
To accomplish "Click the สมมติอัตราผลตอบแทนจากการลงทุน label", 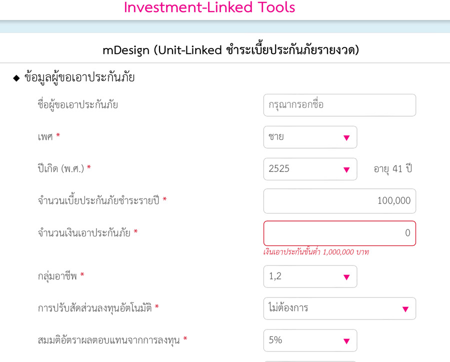I will click(109, 340).
